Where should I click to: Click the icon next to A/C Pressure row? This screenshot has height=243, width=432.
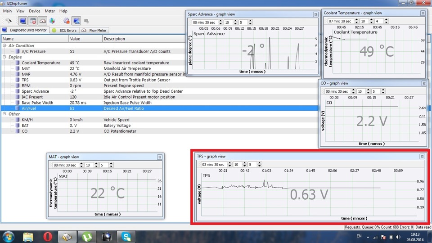[x=18, y=51]
